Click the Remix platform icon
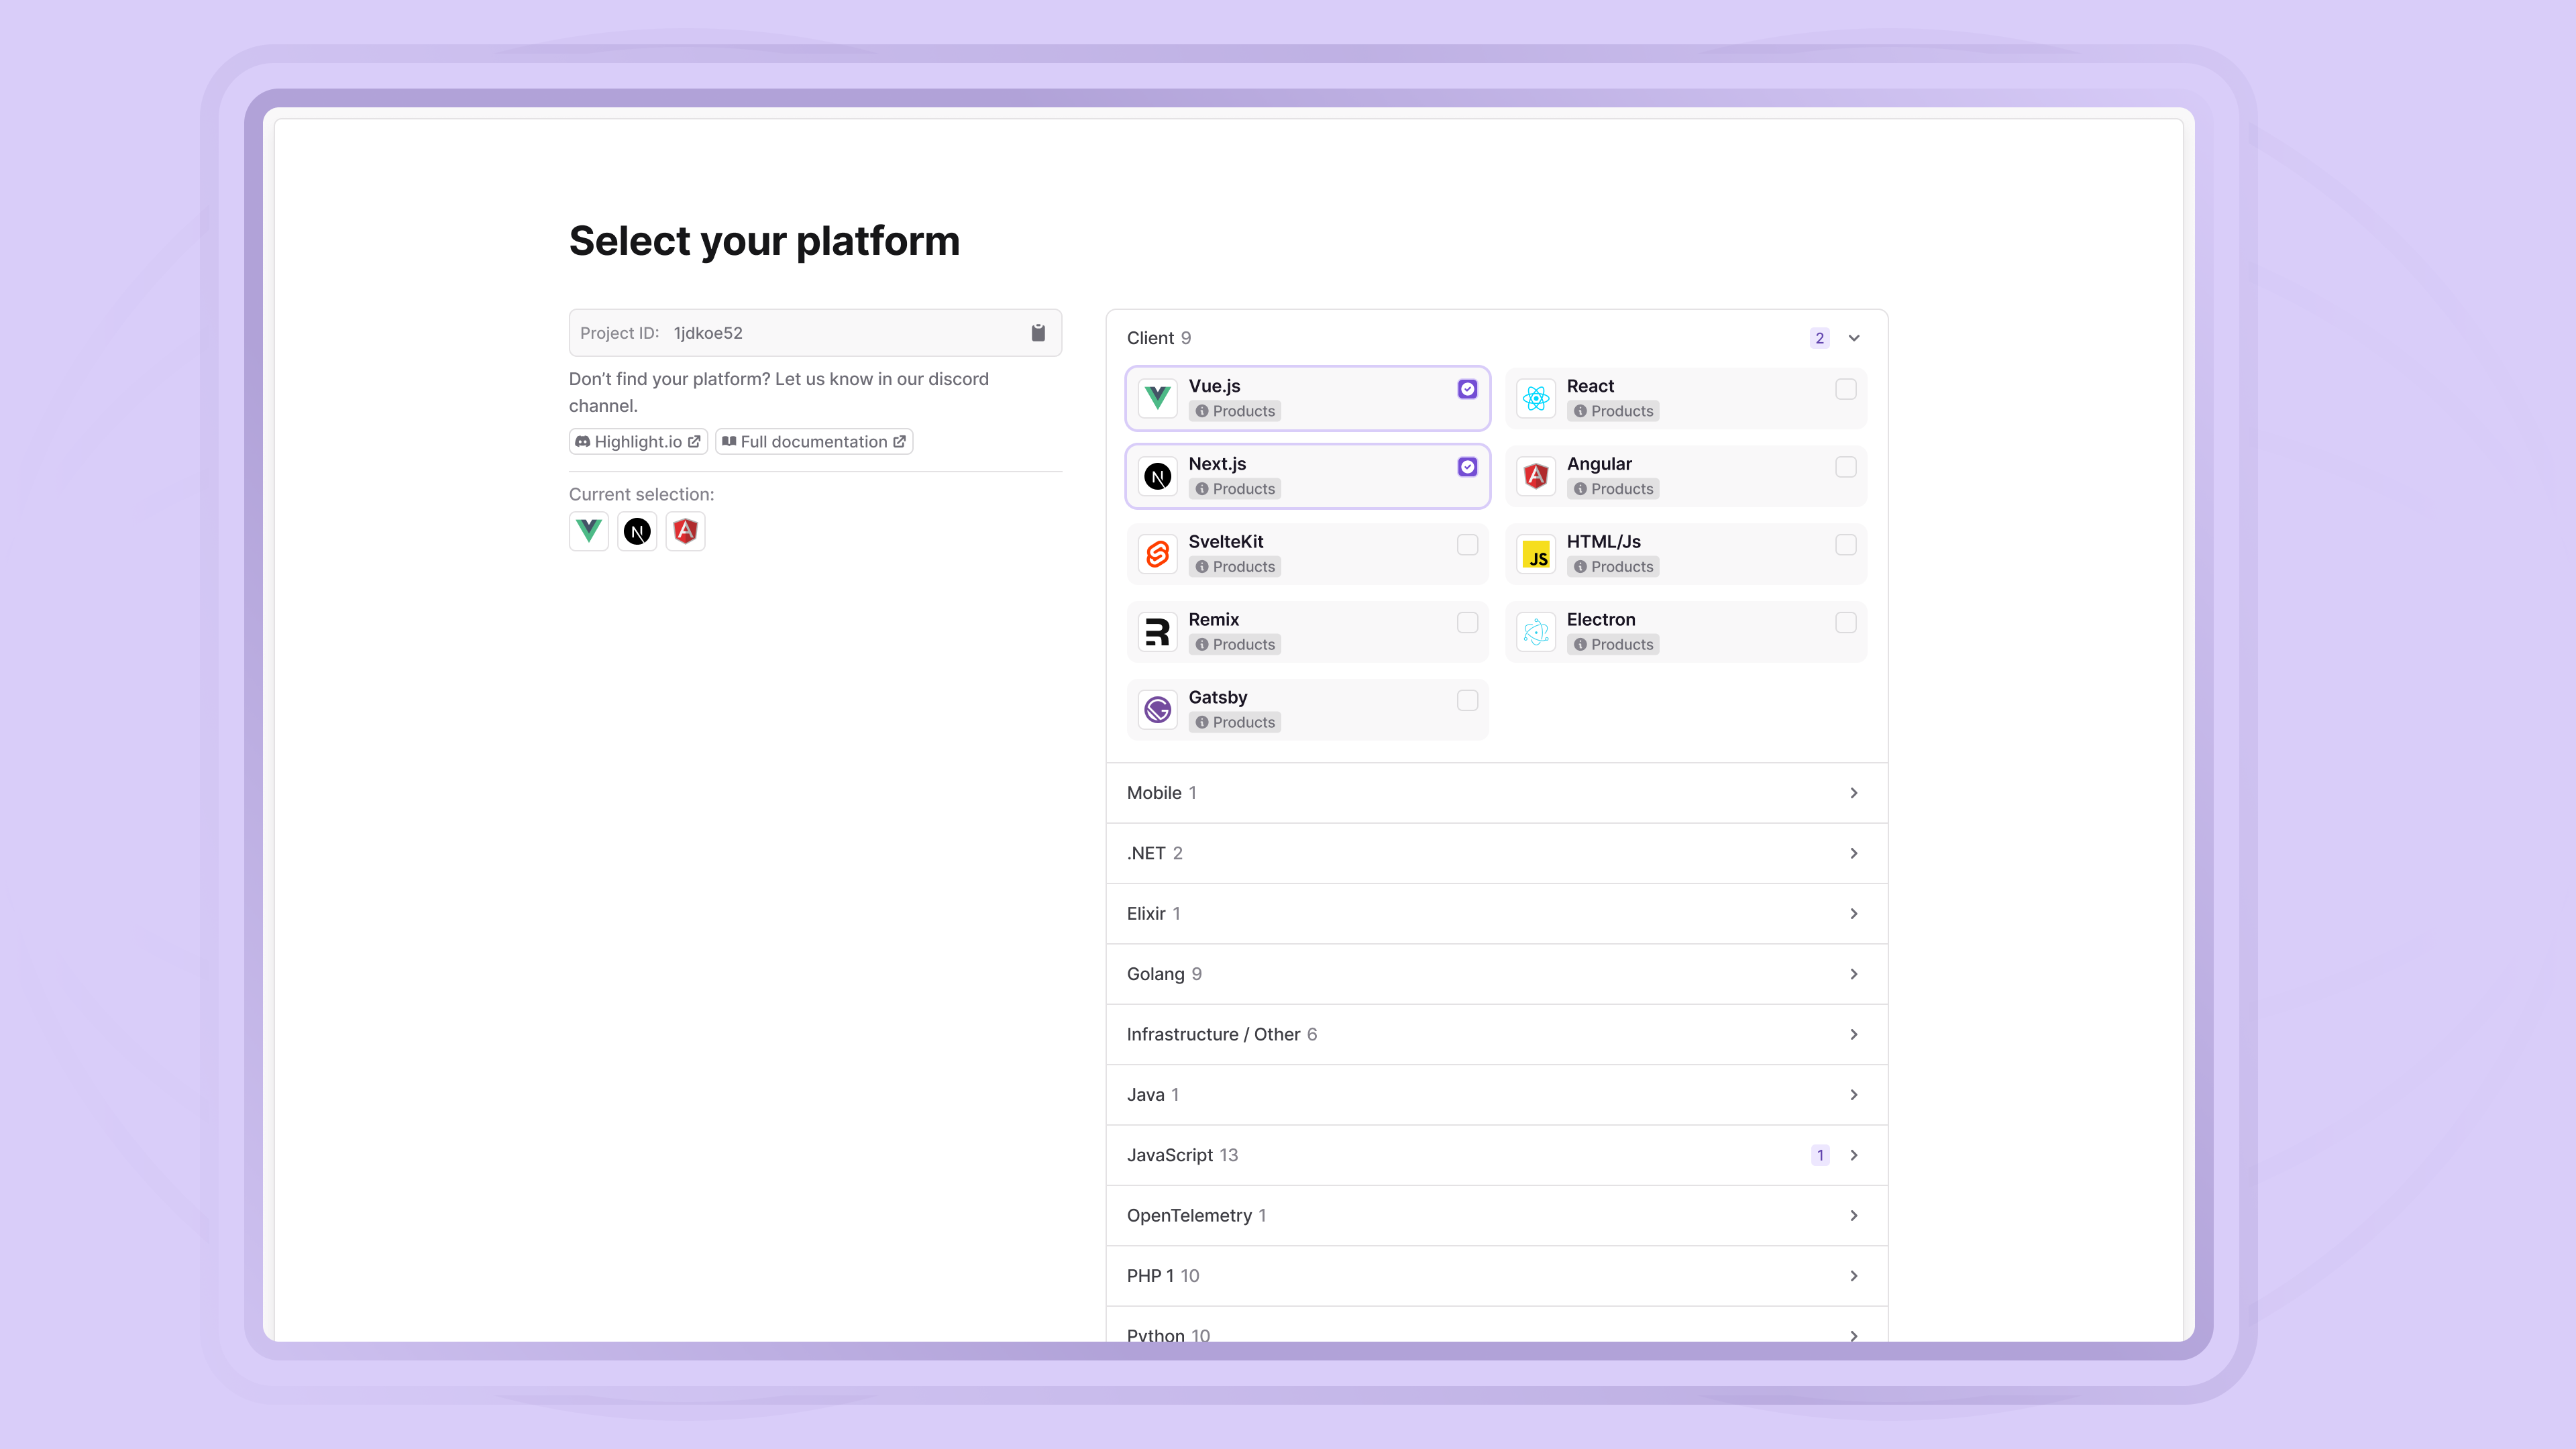 [1157, 630]
